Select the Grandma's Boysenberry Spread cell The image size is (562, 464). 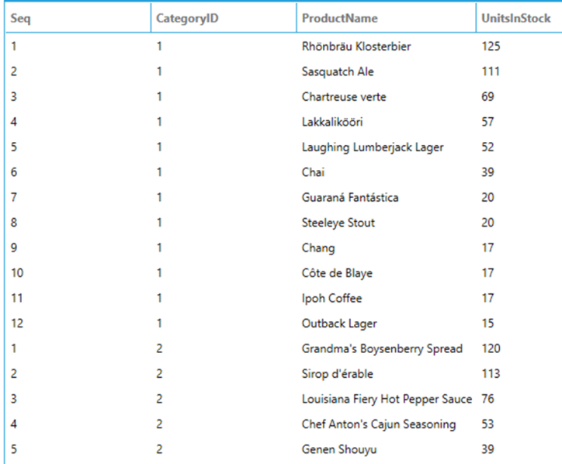pyautogui.click(x=382, y=348)
